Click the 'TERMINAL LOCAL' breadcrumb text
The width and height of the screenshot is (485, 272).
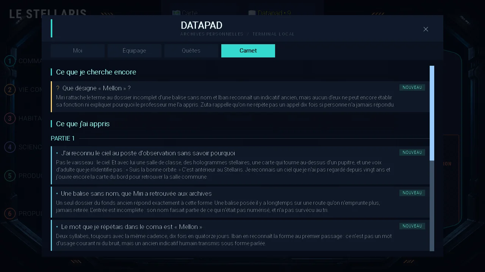pyautogui.click(x=273, y=34)
